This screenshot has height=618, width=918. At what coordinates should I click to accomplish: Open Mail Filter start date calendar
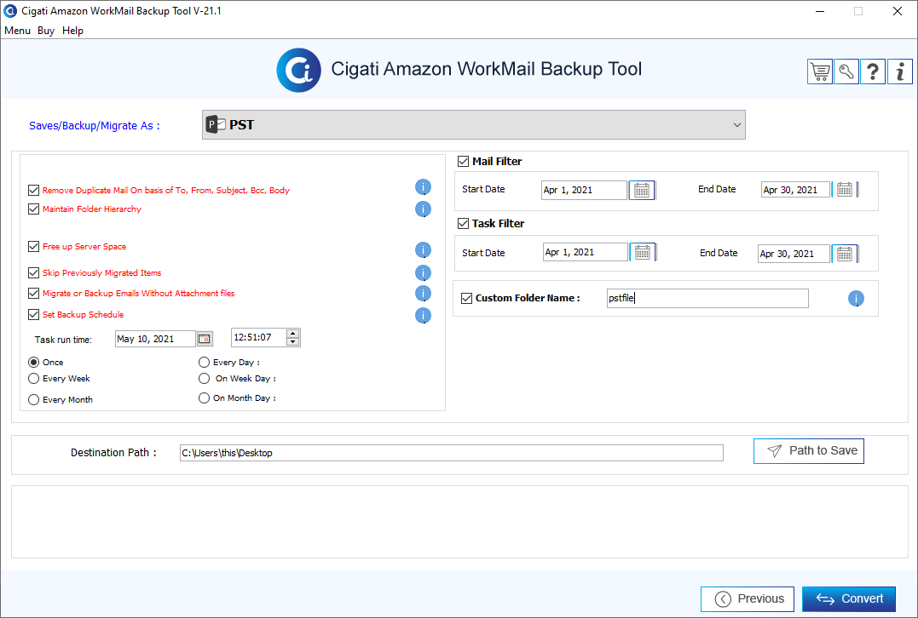point(642,190)
